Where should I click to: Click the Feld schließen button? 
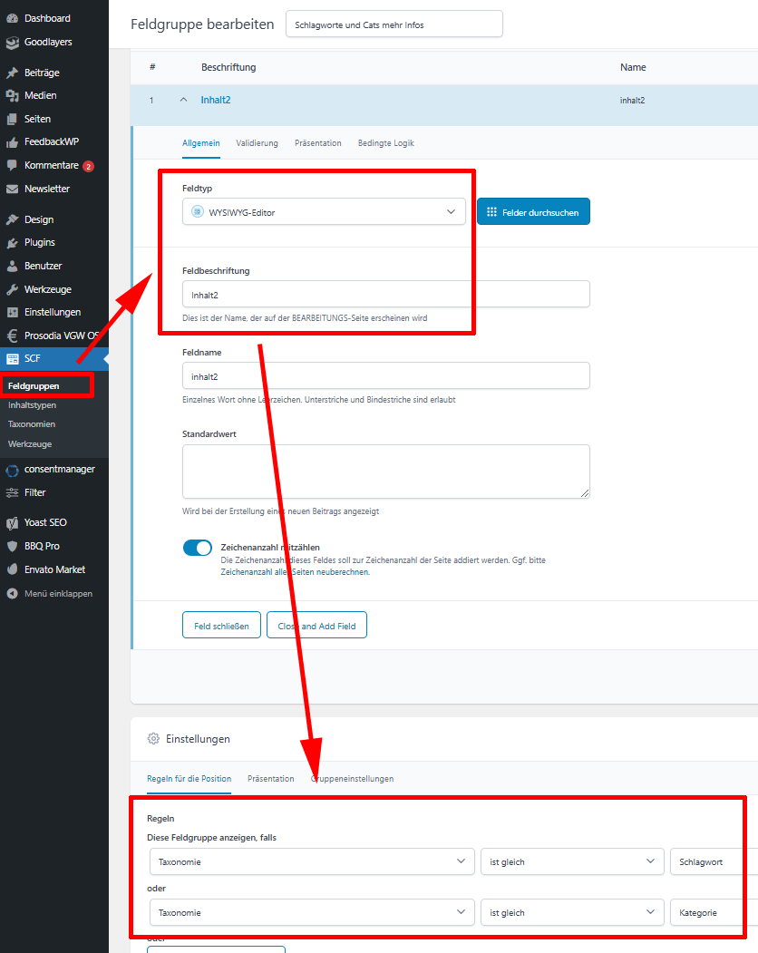click(221, 626)
